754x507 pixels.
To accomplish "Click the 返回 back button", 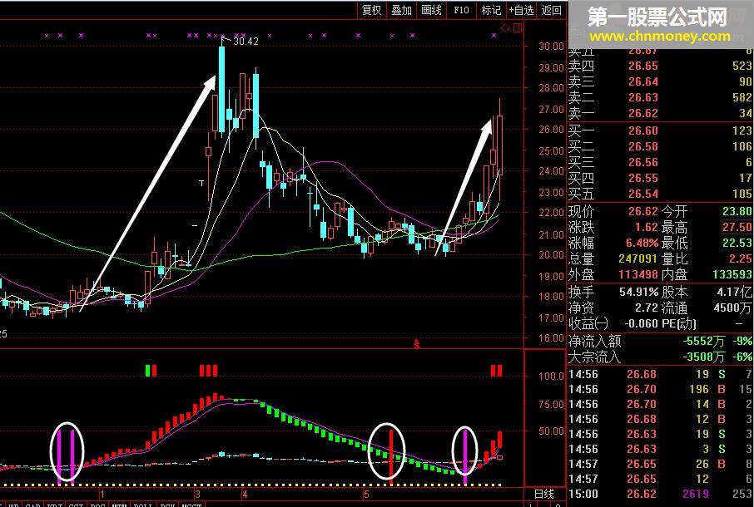I will [551, 10].
